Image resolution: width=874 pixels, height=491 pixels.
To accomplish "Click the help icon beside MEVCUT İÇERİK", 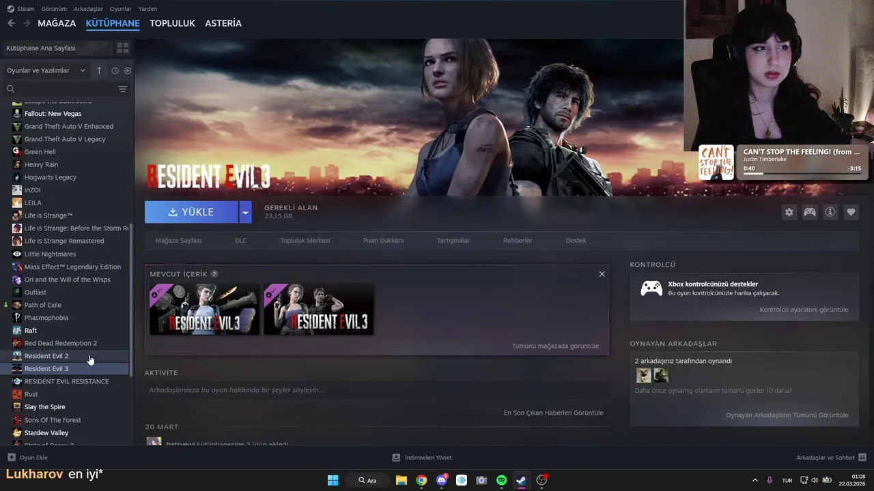I will tap(214, 274).
